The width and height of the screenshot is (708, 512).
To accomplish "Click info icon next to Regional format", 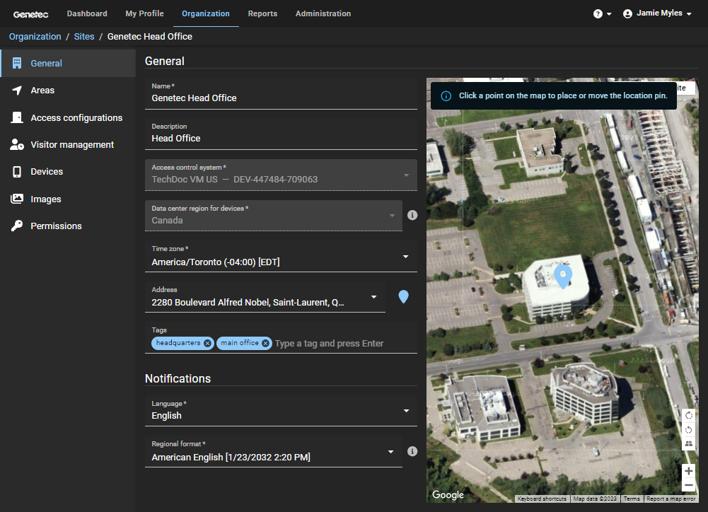I will (x=412, y=451).
